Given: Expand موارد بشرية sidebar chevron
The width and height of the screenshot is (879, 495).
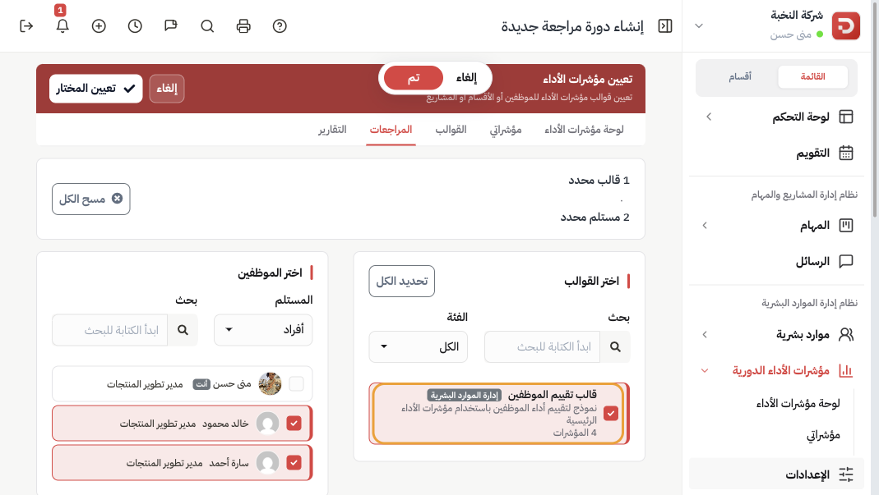Looking at the screenshot, I should tap(705, 334).
